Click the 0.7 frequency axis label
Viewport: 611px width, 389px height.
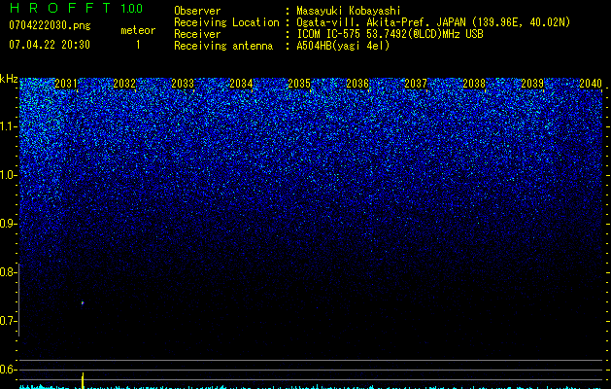8,321
